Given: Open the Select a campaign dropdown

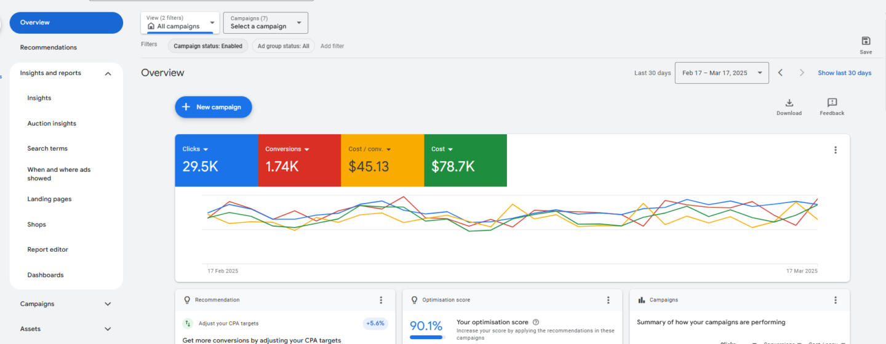Looking at the screenshot, I should 266,23.
